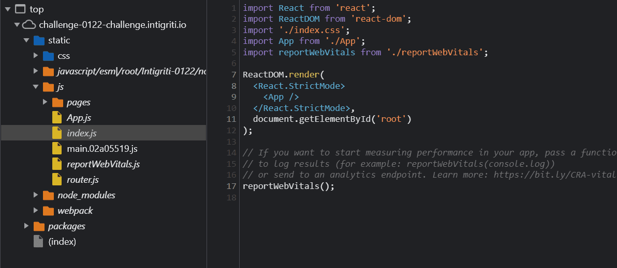Collapse the top frame tree arrow
The height and width of the screenshot is (268, 617).
8,9
